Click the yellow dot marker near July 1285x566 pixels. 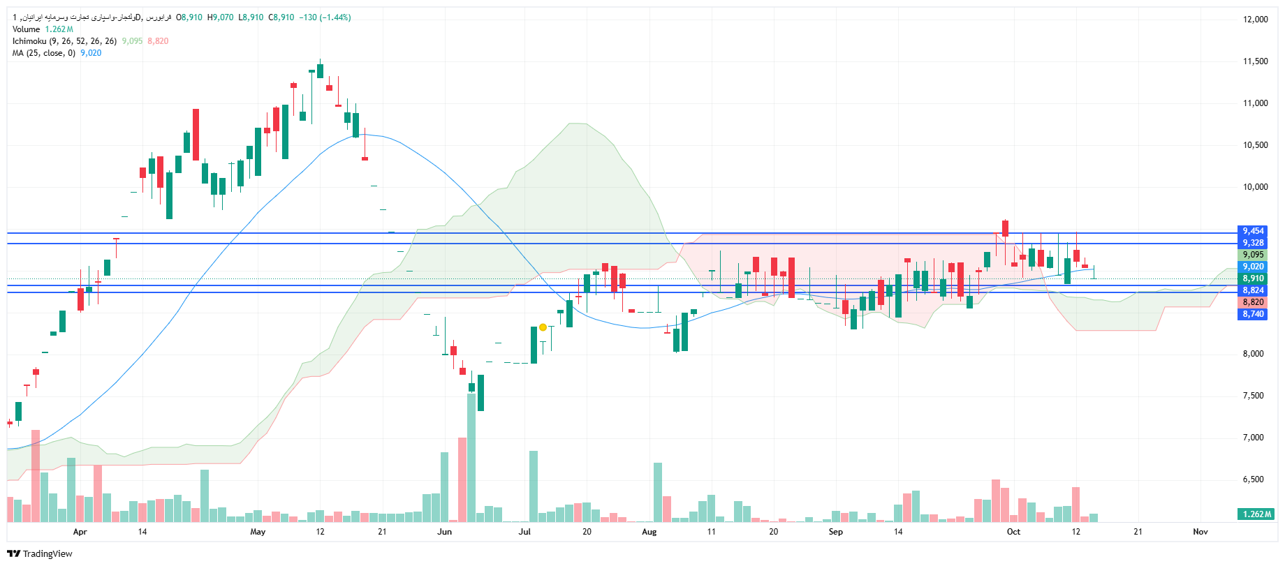pos(543,327)
